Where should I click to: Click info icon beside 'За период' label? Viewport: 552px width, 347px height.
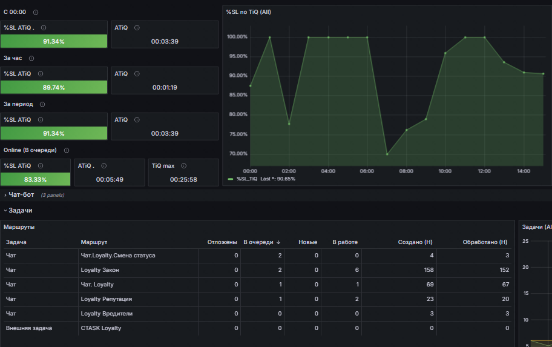click(x=42, y=105)
